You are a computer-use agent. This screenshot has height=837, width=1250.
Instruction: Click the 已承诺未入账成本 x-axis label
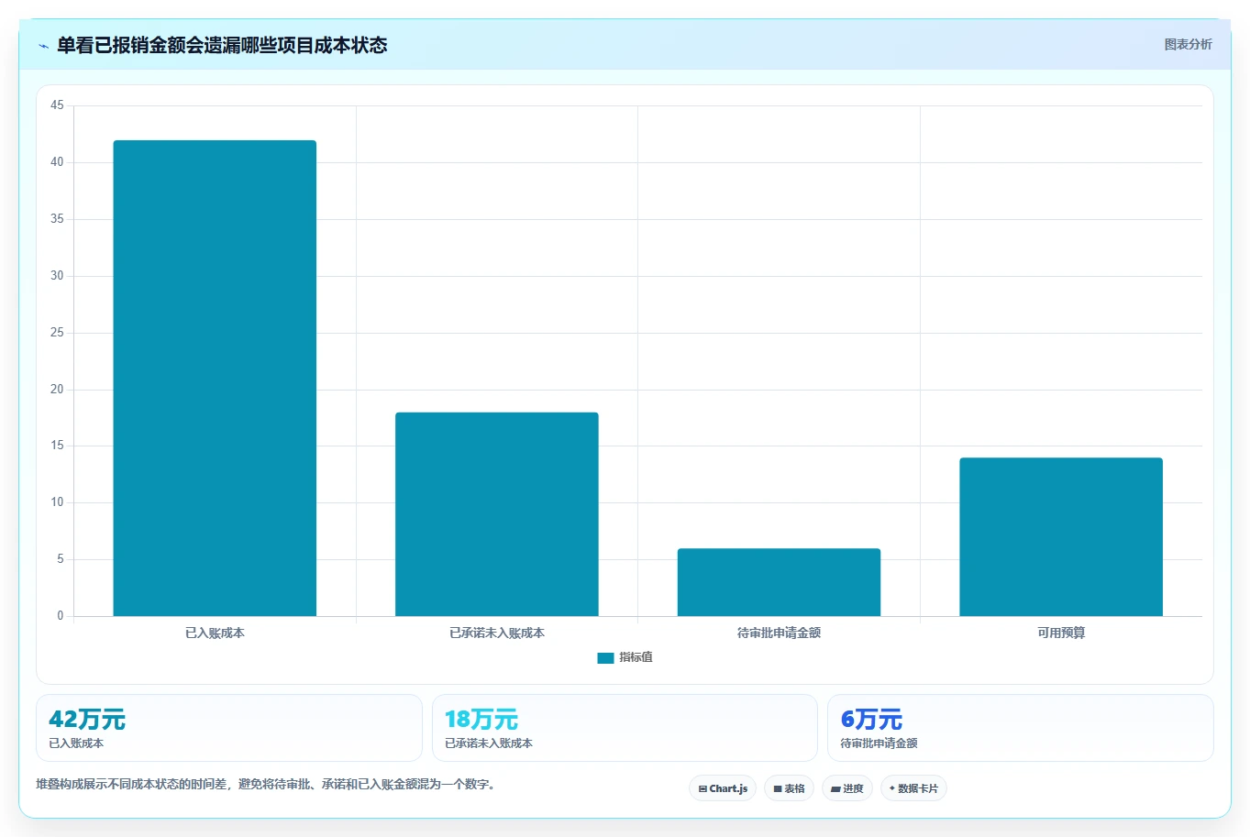click(x=497, y=633)
